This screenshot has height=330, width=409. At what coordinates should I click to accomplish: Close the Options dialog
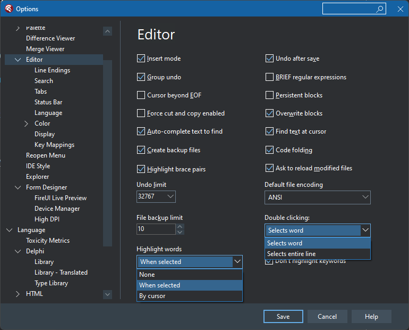point(401,9)
